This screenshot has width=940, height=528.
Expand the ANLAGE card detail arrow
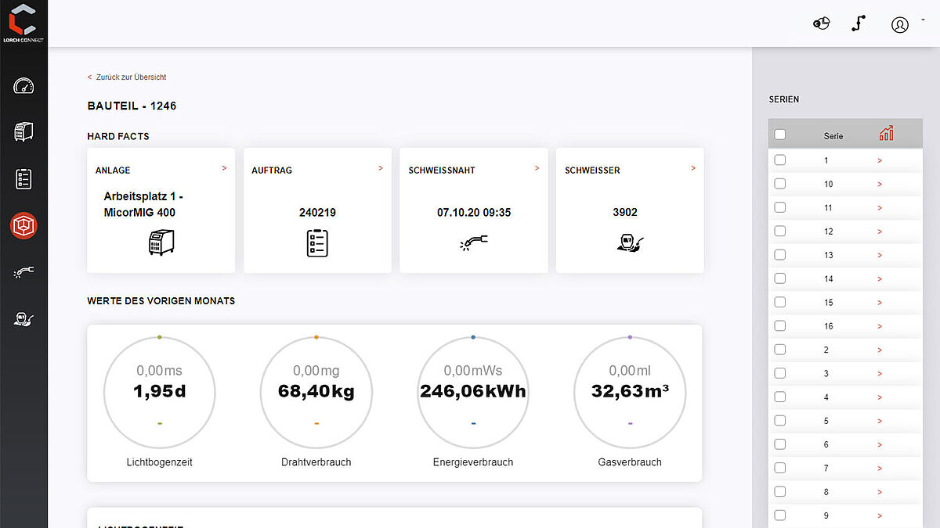coord(224,167)
